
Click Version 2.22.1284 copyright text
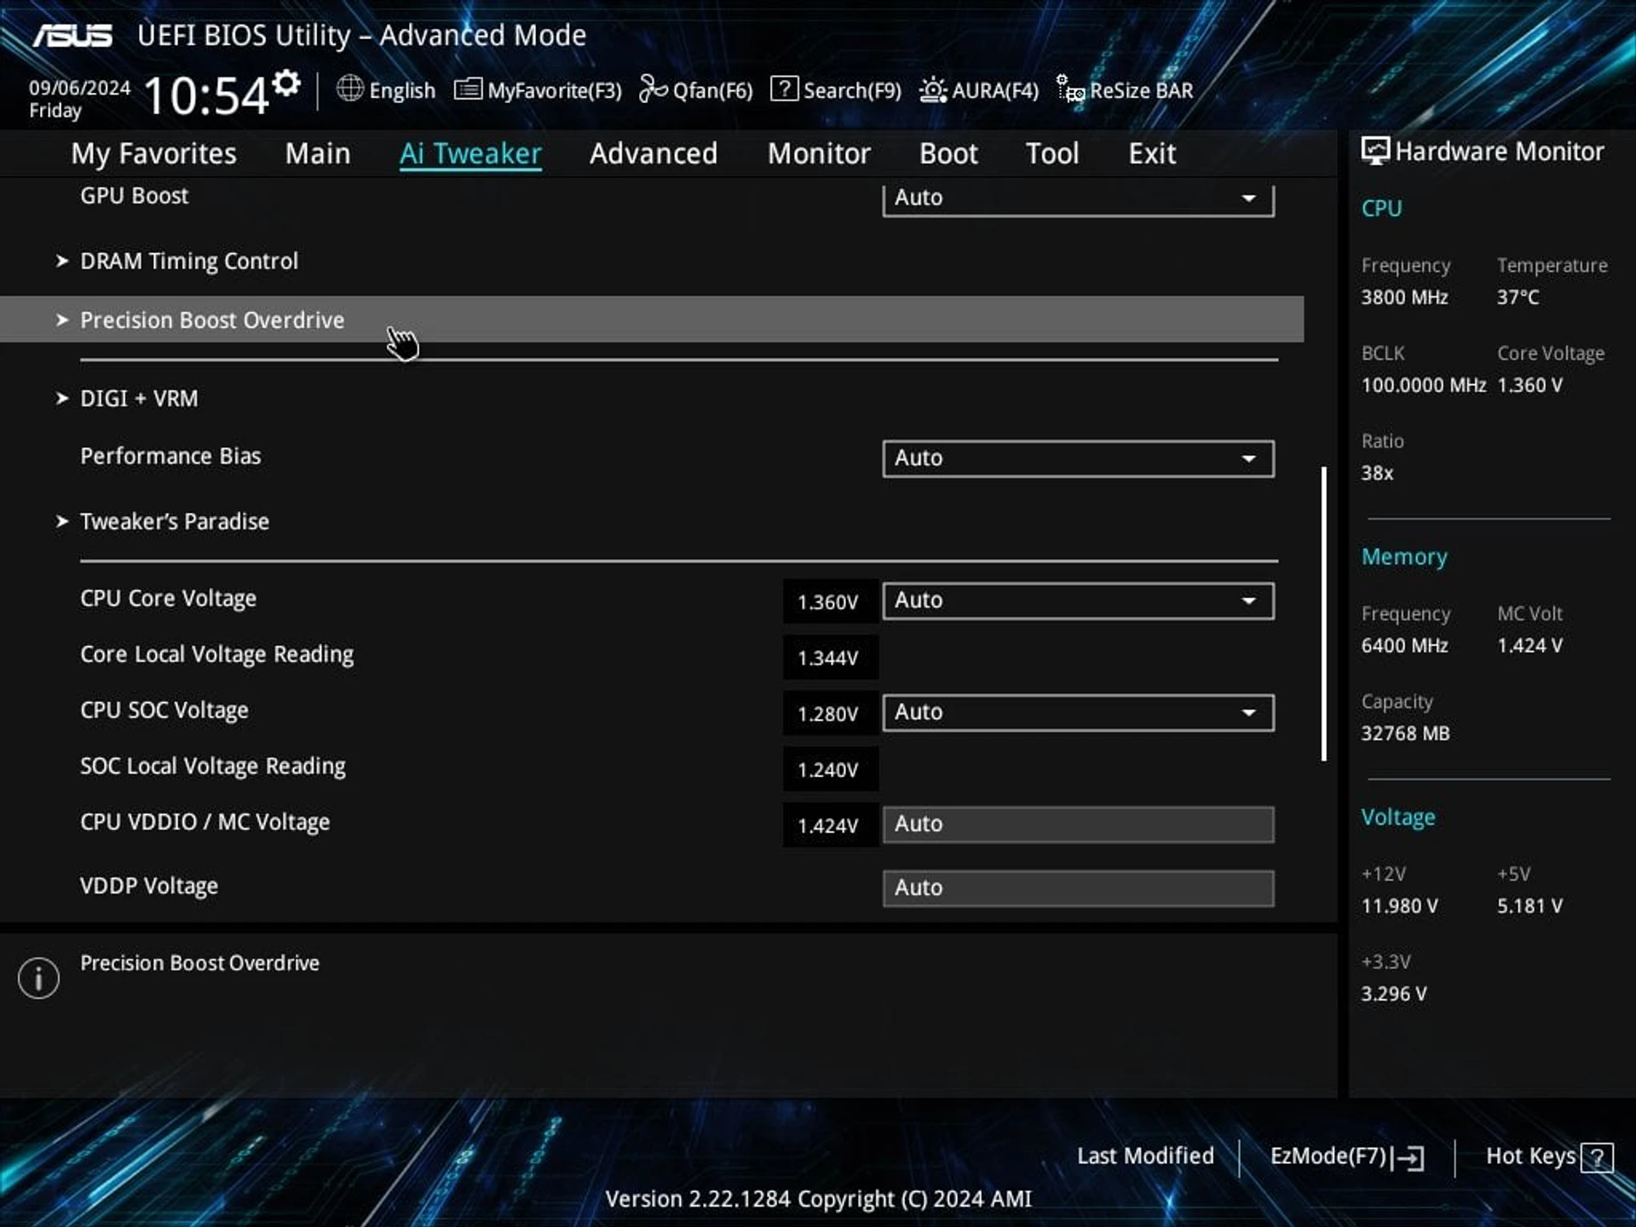coord(818,1199)
